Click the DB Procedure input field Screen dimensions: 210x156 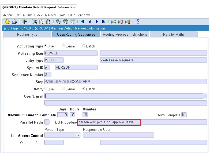coord(109,122)
